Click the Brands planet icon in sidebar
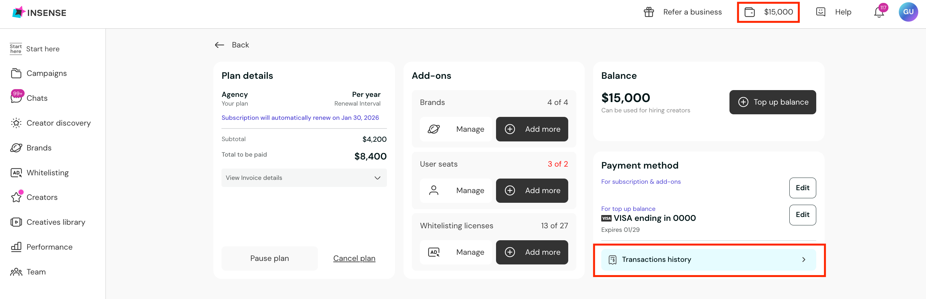Image resolution: width=926 pixels, height=299 pixels. coord(16,148)
